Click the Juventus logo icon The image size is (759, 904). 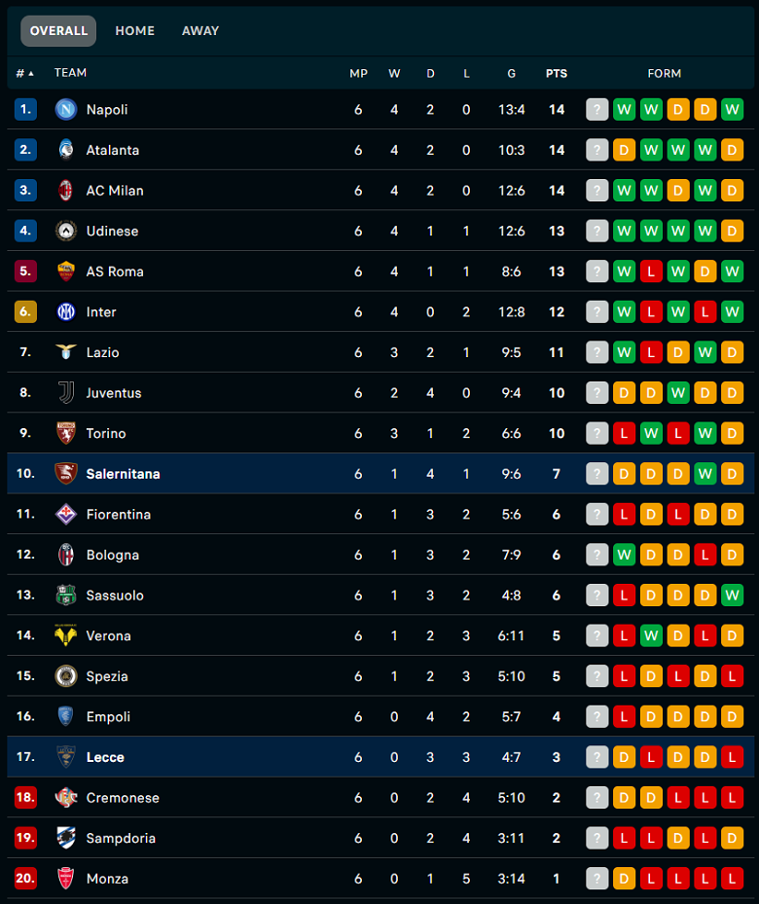coord(66,392)
